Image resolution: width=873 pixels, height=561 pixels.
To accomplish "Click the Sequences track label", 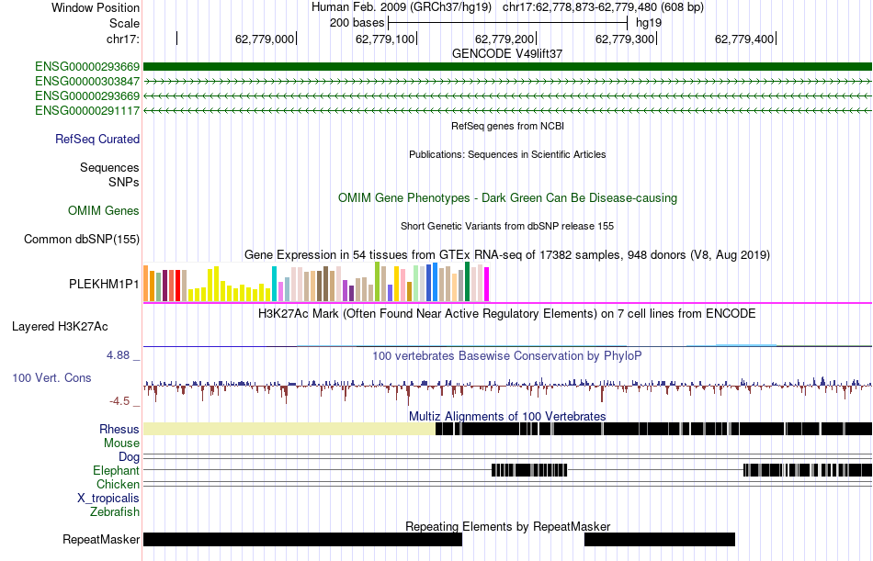I will coord(109,167).
